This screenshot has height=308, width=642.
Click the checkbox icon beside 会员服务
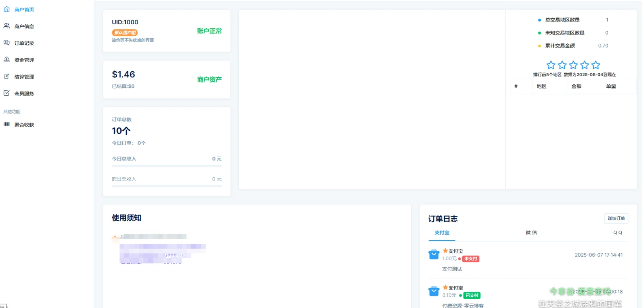7,93
